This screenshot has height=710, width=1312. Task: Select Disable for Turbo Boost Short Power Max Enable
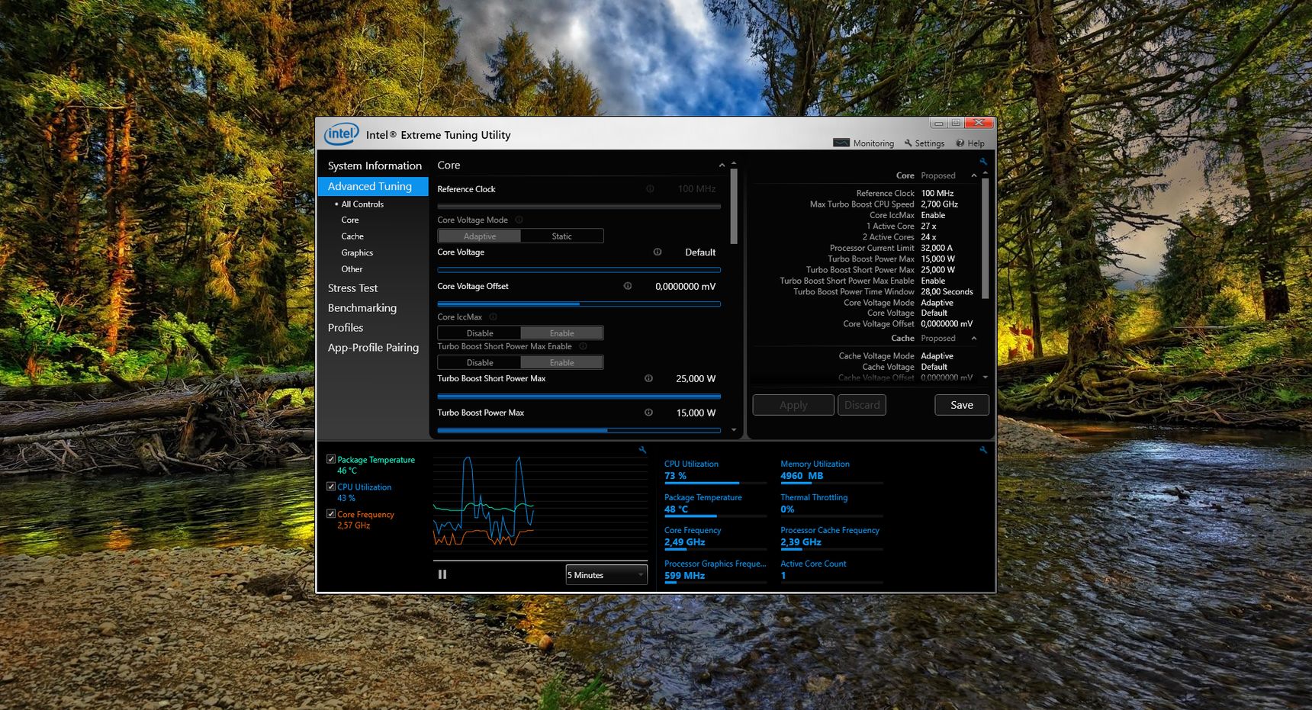pos(479,363)
